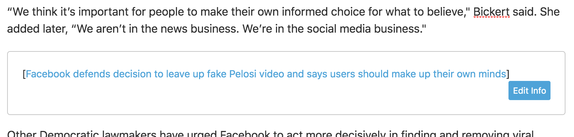Click the word 'said' after Bickert
Screen dimensions: 574x137
[525, 12]
